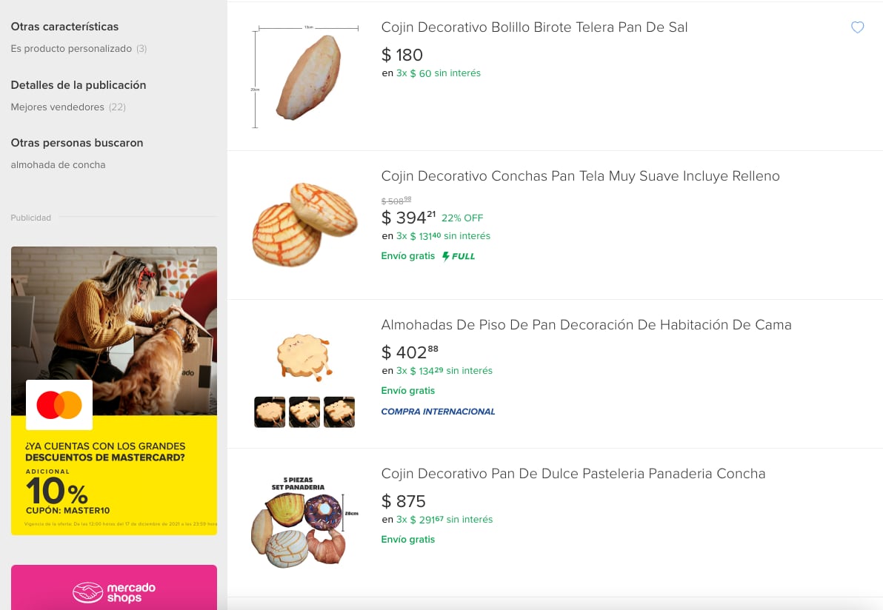Open the Bolillo Birote cushion product image
The height and width of the screenshot is (610, 883).
(x=307, y=78)
